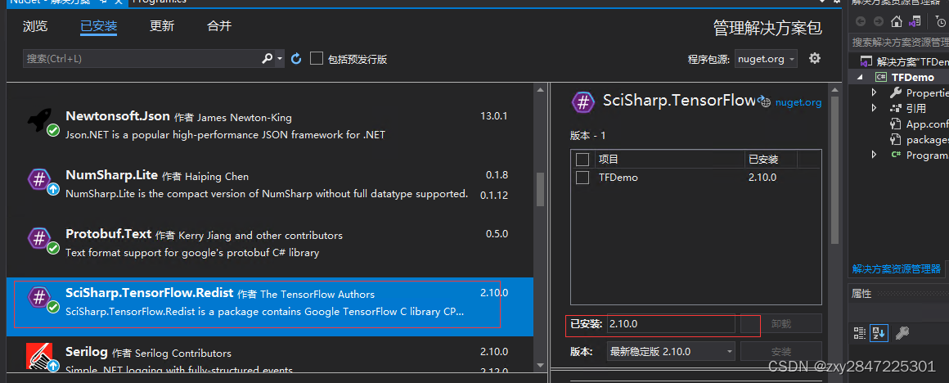This screenshot has width=949, height=383.
Task: Click the package list vertical scrollbar thumb
Action: pyautogui.click(x=540, y=189)
